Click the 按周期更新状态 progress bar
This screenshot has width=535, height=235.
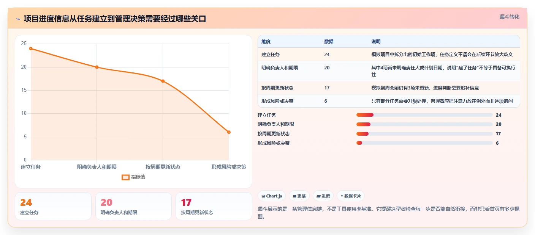coord(424,134)
